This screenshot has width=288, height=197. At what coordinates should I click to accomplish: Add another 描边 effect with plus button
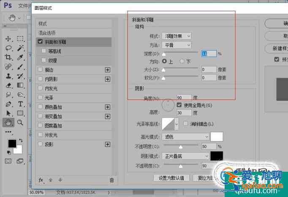pos(108,70)
